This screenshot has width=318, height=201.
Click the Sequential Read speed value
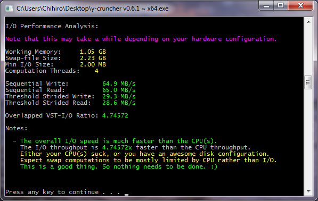[119, 90]
